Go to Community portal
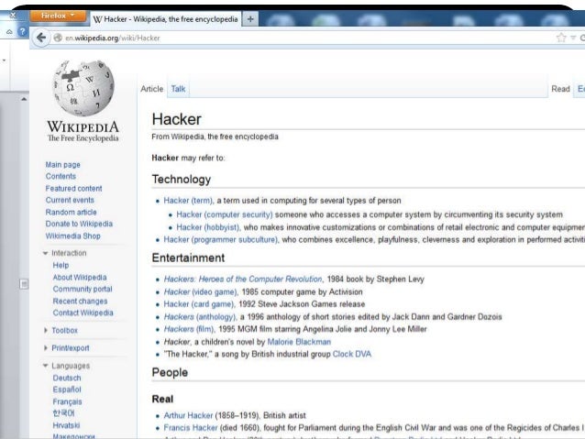Screen dimensions: 585x439 [83, 289]
